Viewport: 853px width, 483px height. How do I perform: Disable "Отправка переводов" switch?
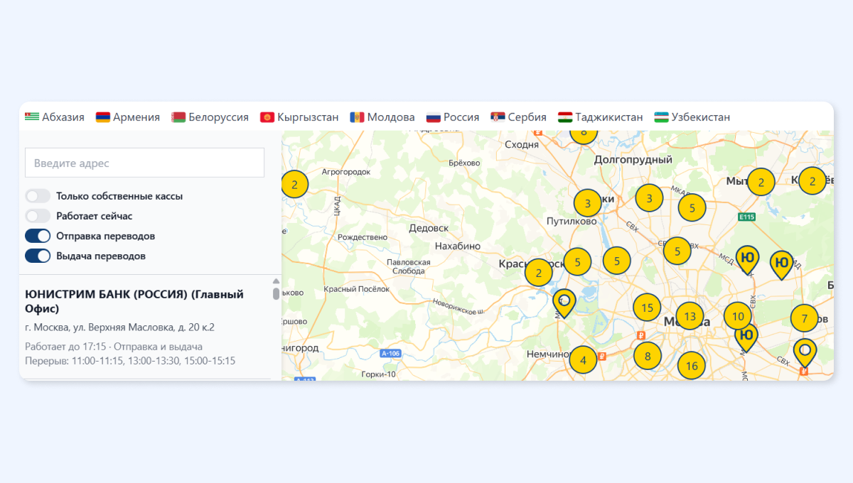[38, 236]
